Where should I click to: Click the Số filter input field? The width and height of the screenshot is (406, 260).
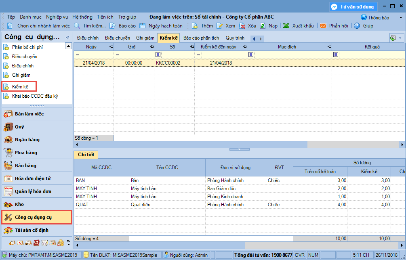(178, 55)
